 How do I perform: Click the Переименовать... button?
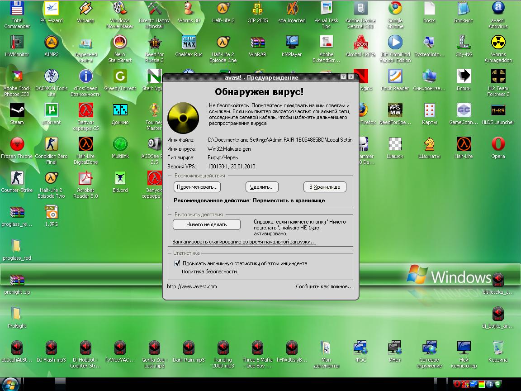[197, 187]
